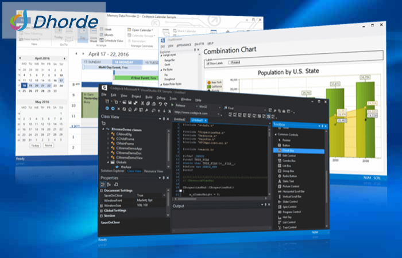This screenshot has width=402, height=258.
Task: Collapse Document Settings property group
Action: (x=102, y=190)
